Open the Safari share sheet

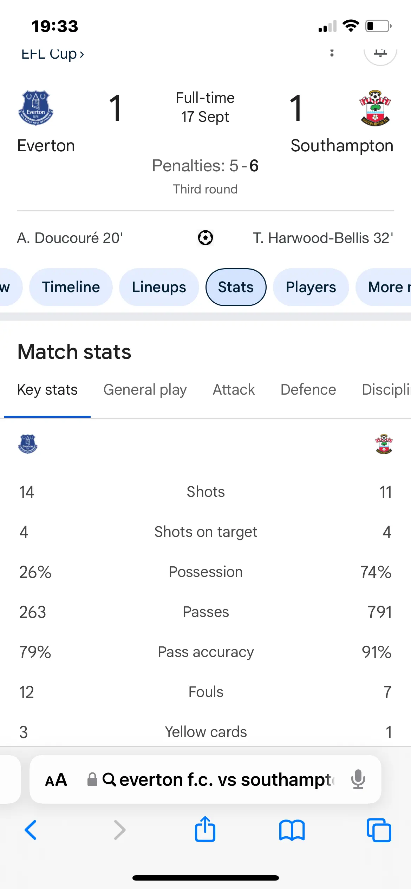(205, 829)
